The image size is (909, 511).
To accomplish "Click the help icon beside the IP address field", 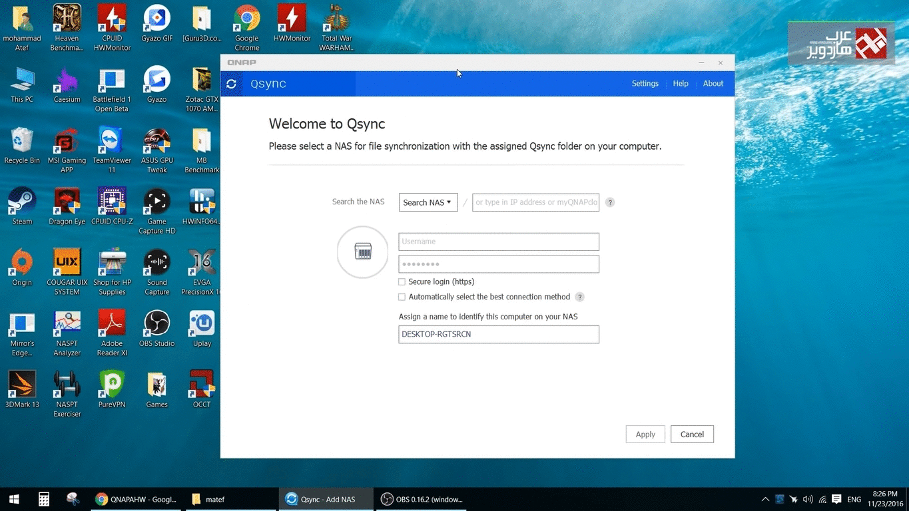I will tap(610, 202).
